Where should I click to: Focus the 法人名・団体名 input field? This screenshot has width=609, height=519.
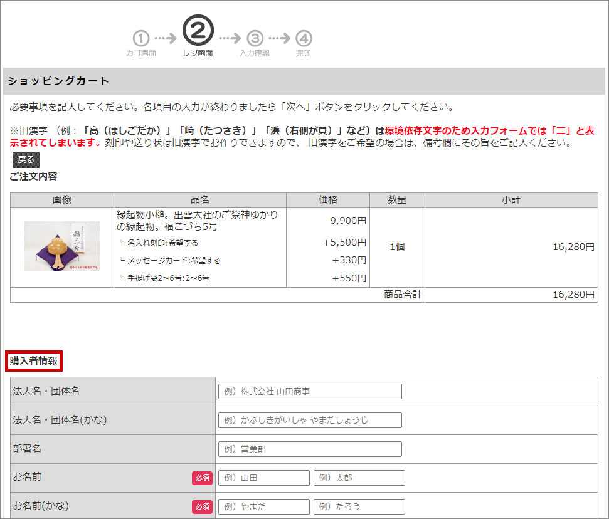pos(310,391)
